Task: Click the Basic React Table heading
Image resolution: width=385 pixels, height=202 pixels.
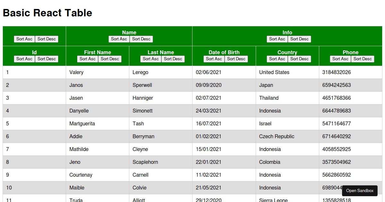Action: coord(47,13)
